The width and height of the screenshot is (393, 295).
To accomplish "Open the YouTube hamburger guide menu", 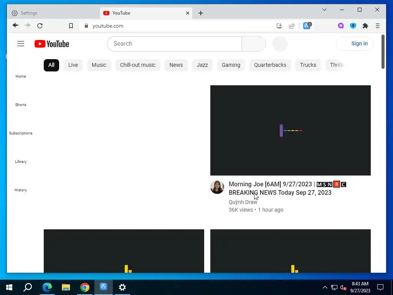I will (21, 44).
